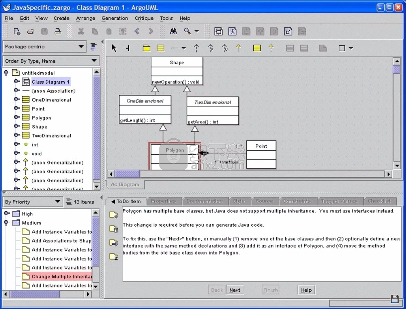Click the New ToDo Item icon
Screen dimensions: 406x309
(114, 216)
